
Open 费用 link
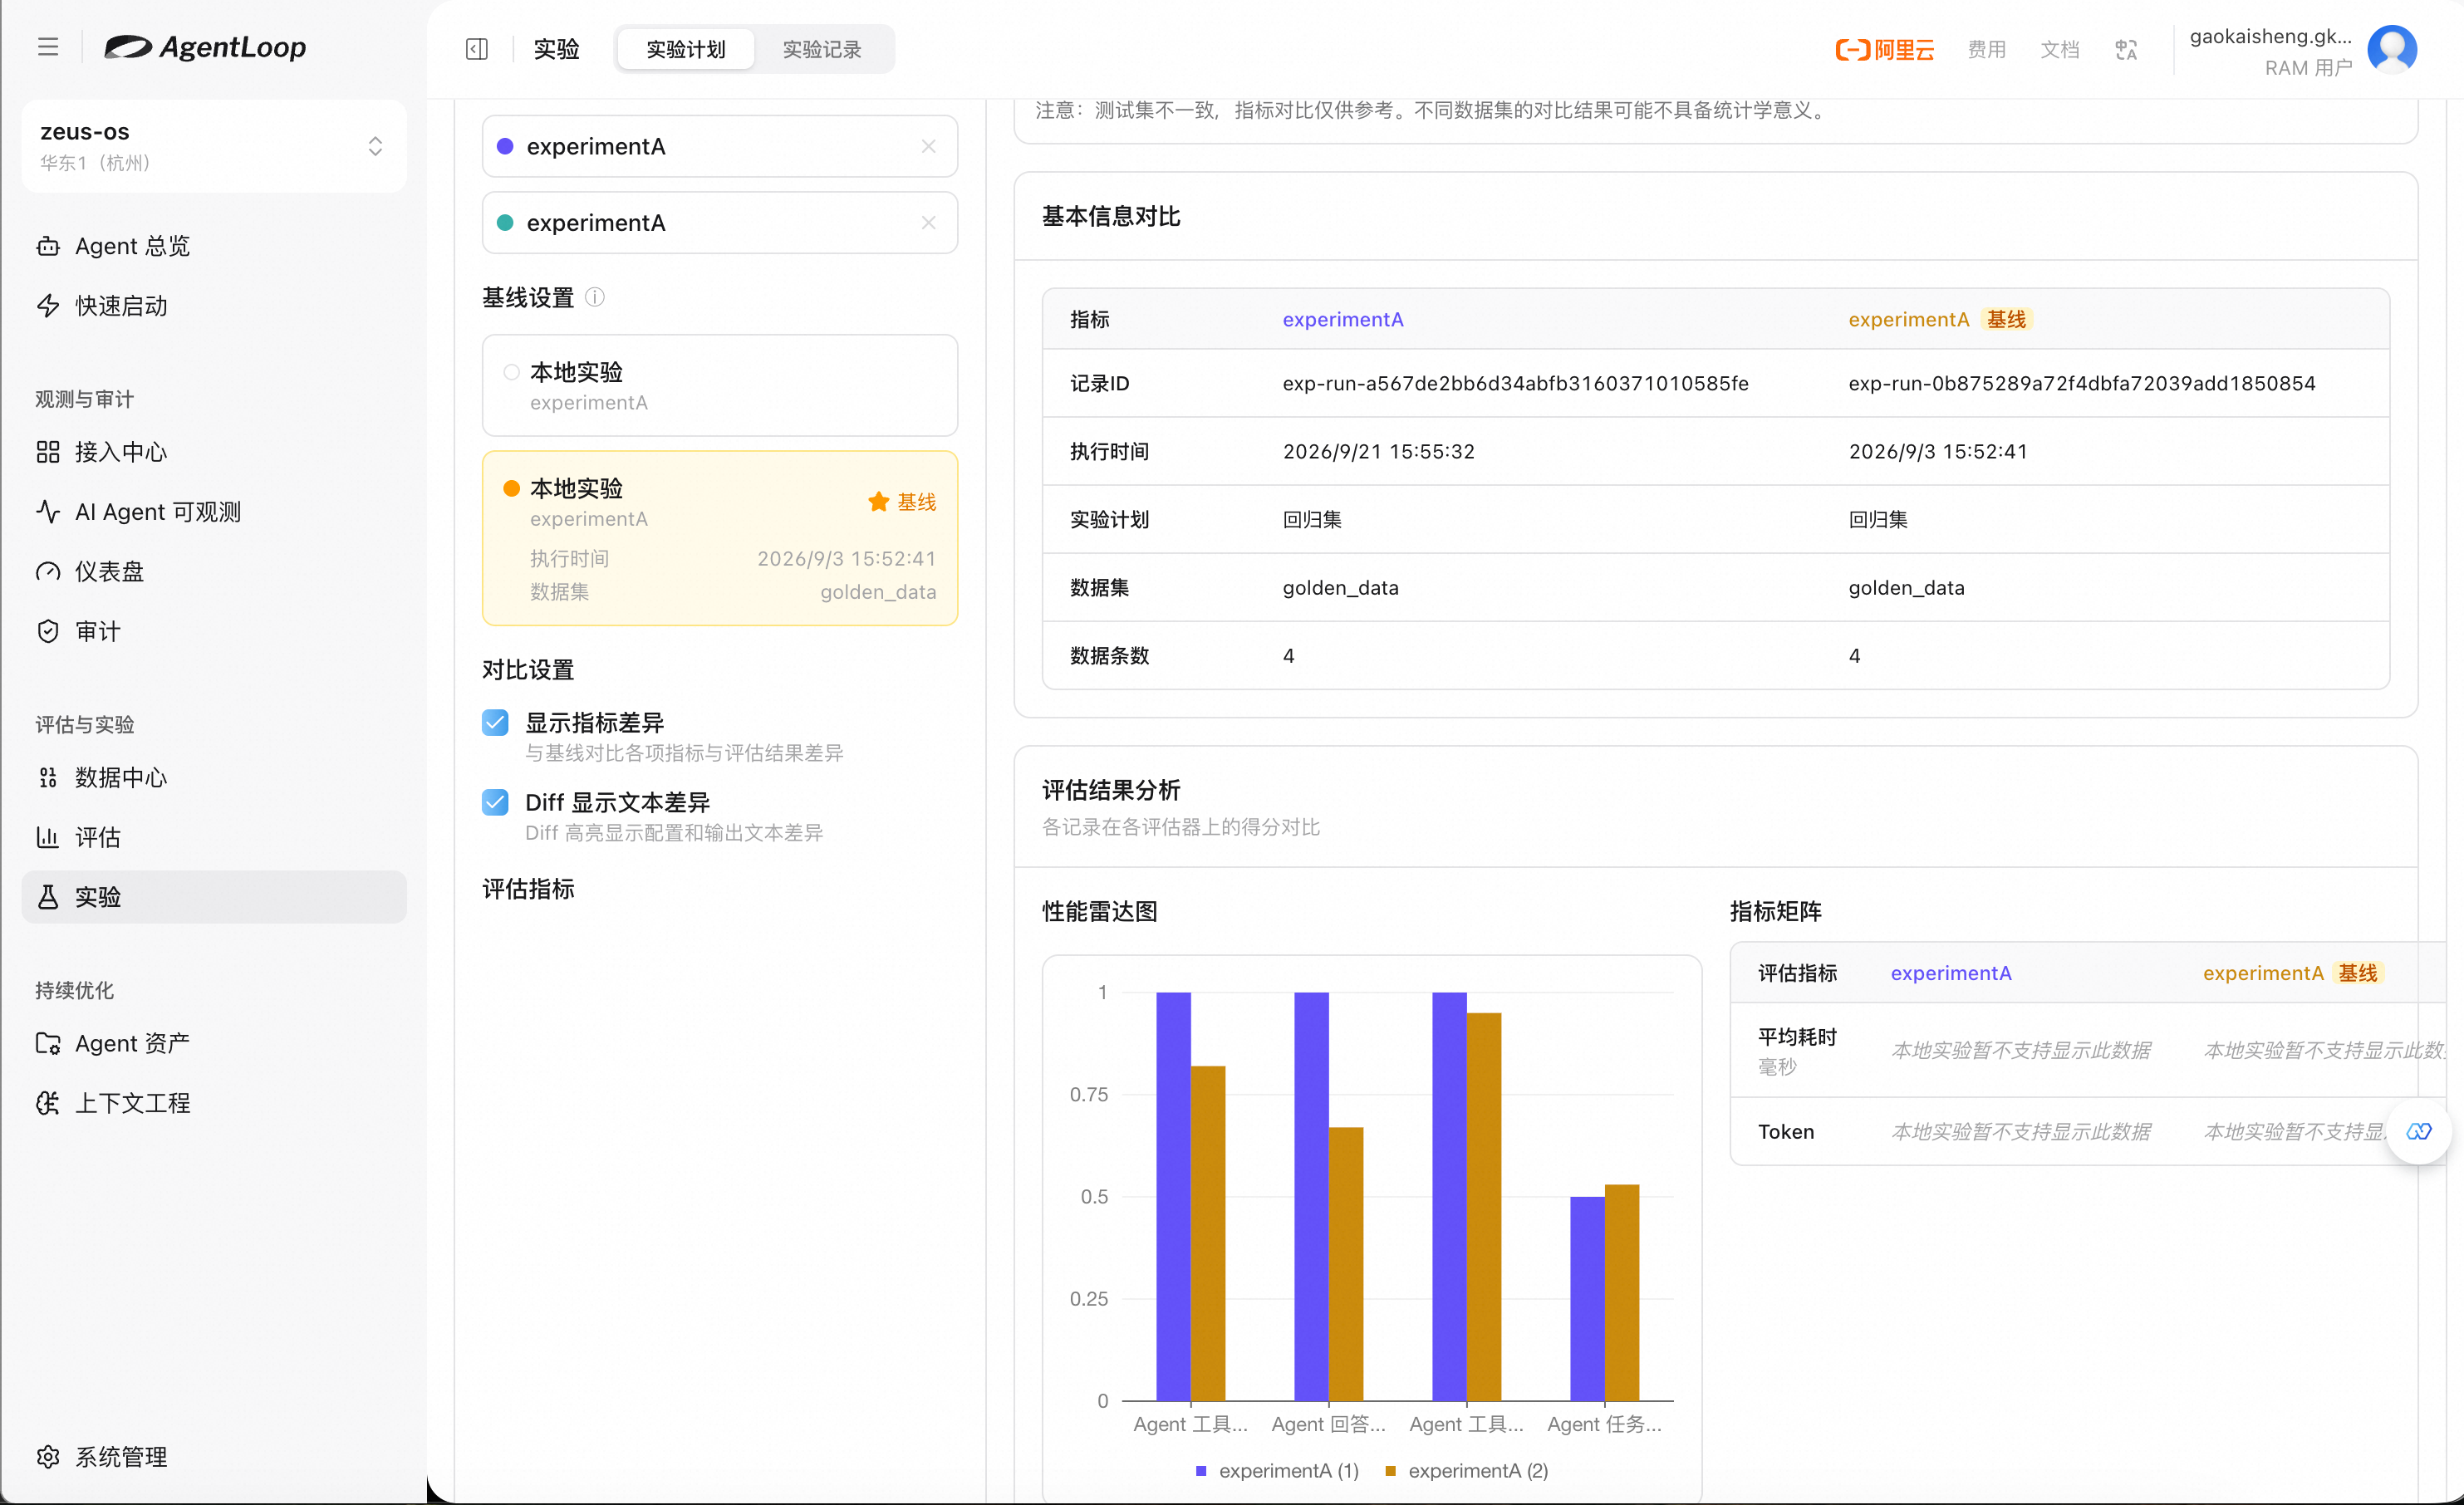[x=1987, y=49]
